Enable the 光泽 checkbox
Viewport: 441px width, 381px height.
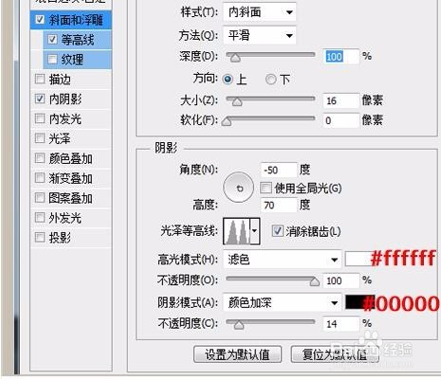[x=40, y=138]
